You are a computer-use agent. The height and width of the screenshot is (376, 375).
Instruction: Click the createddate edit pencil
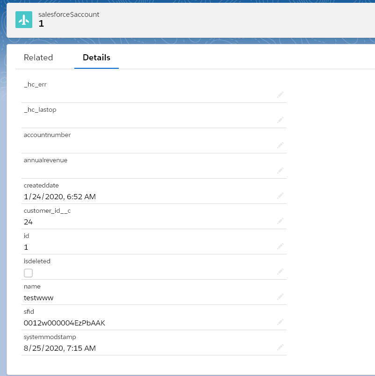280,195
